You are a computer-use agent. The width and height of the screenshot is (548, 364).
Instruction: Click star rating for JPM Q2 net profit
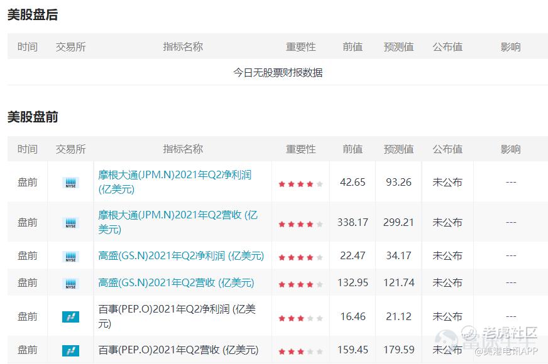click(x=300, y=184)
